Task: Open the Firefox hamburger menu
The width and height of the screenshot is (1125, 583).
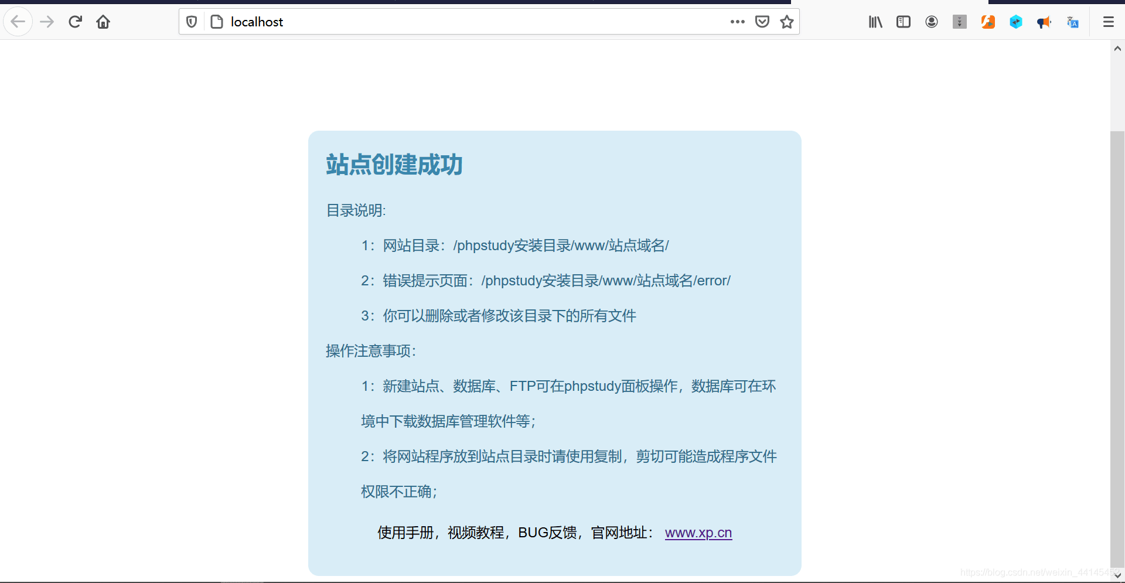Action: tap(1108, 22)
